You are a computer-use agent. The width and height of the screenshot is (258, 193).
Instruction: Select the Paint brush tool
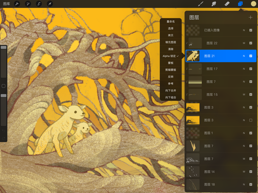[201, 4]
